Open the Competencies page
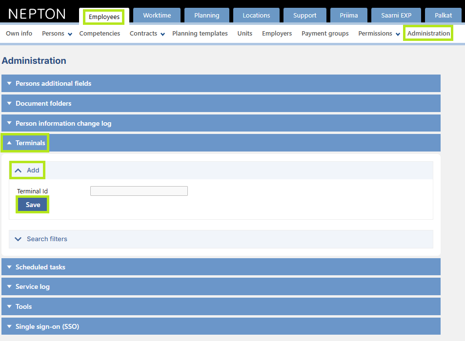Viewport: 465px width, 341px height. (100, 34)
